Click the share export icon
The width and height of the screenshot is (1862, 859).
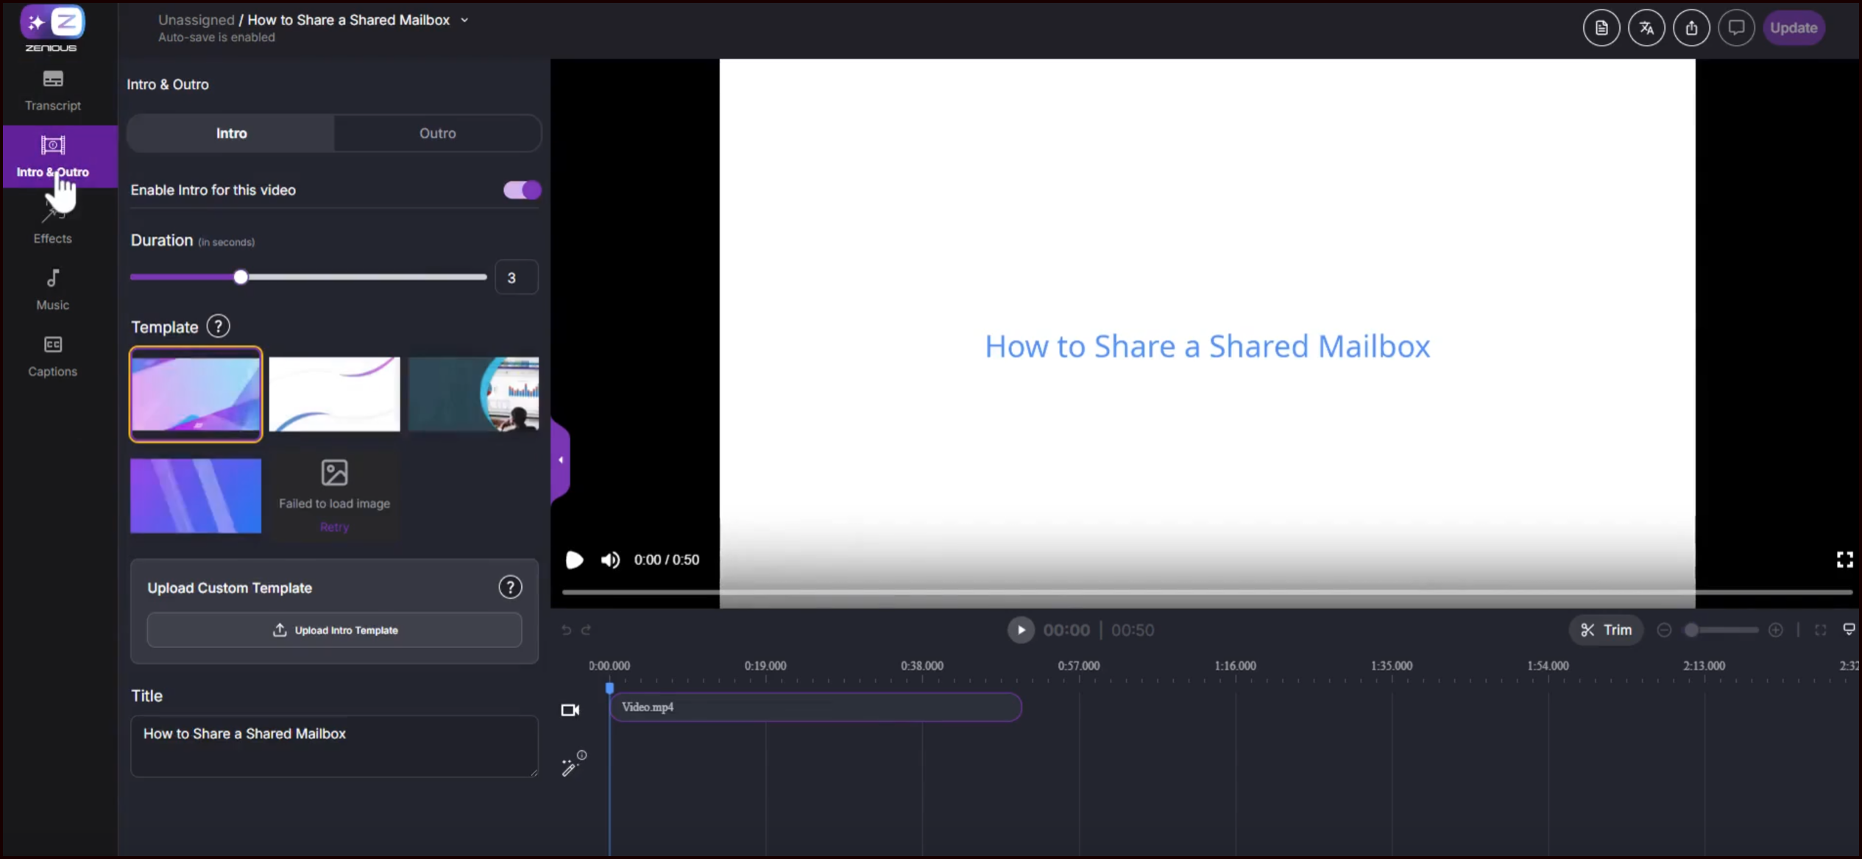1691,28
